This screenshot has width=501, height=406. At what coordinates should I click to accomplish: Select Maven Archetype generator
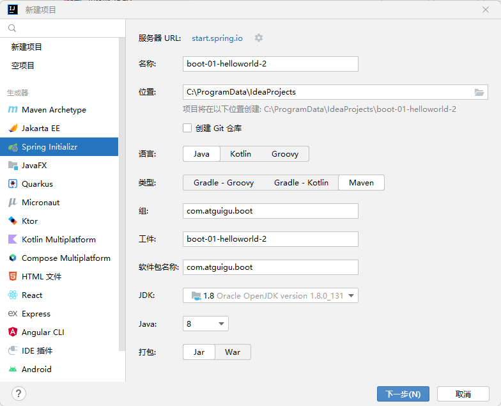point(59,110)
